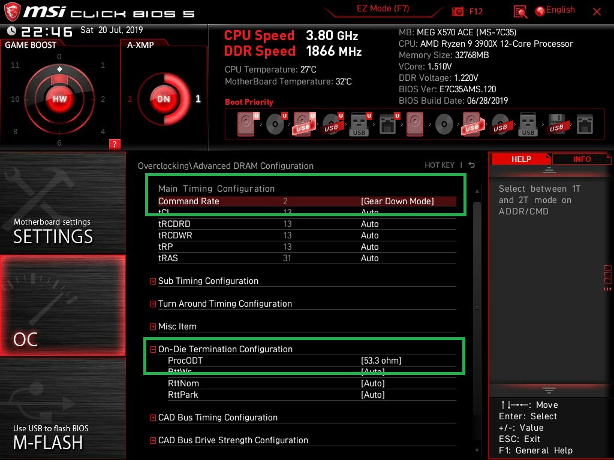Screen dimensions: 614x460
Task: Click the tRCDRD row label
Action: click(x=174, y=224)
